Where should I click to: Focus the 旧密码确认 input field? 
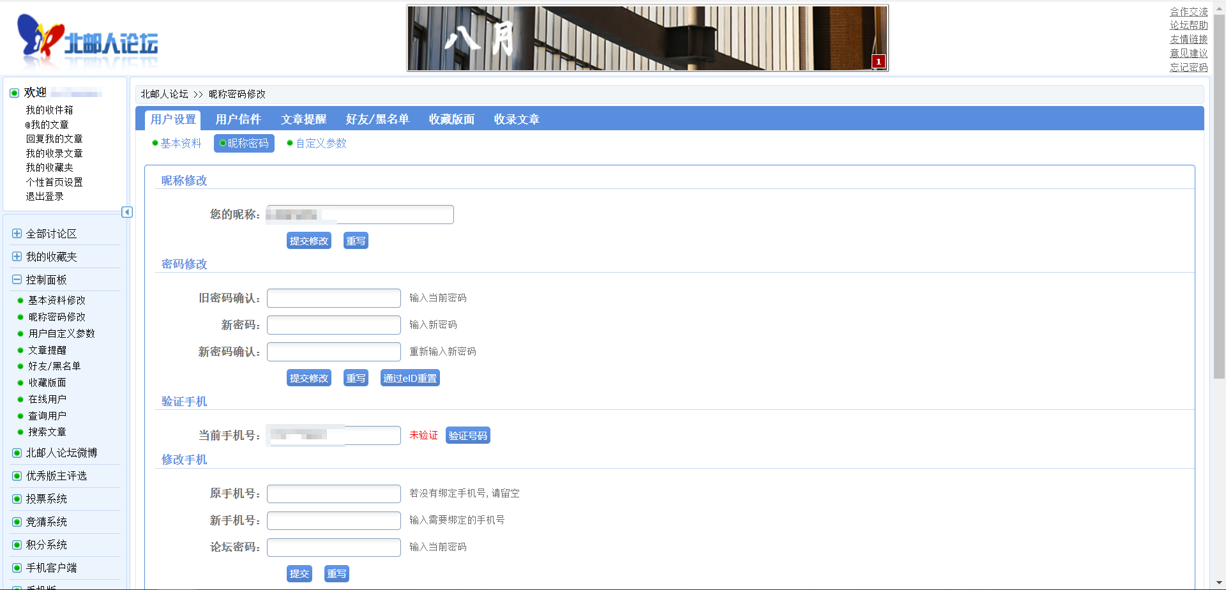click(334, 298)
